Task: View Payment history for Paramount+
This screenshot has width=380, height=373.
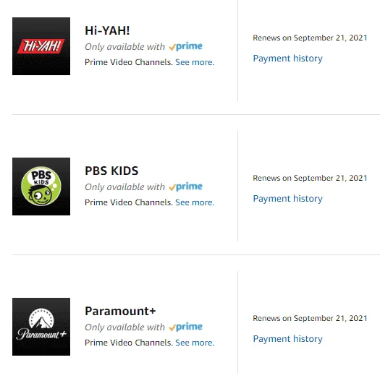Action: click(287, 338)
